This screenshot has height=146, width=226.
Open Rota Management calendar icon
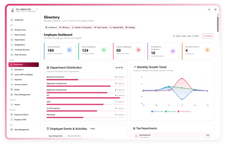point(12,129)
